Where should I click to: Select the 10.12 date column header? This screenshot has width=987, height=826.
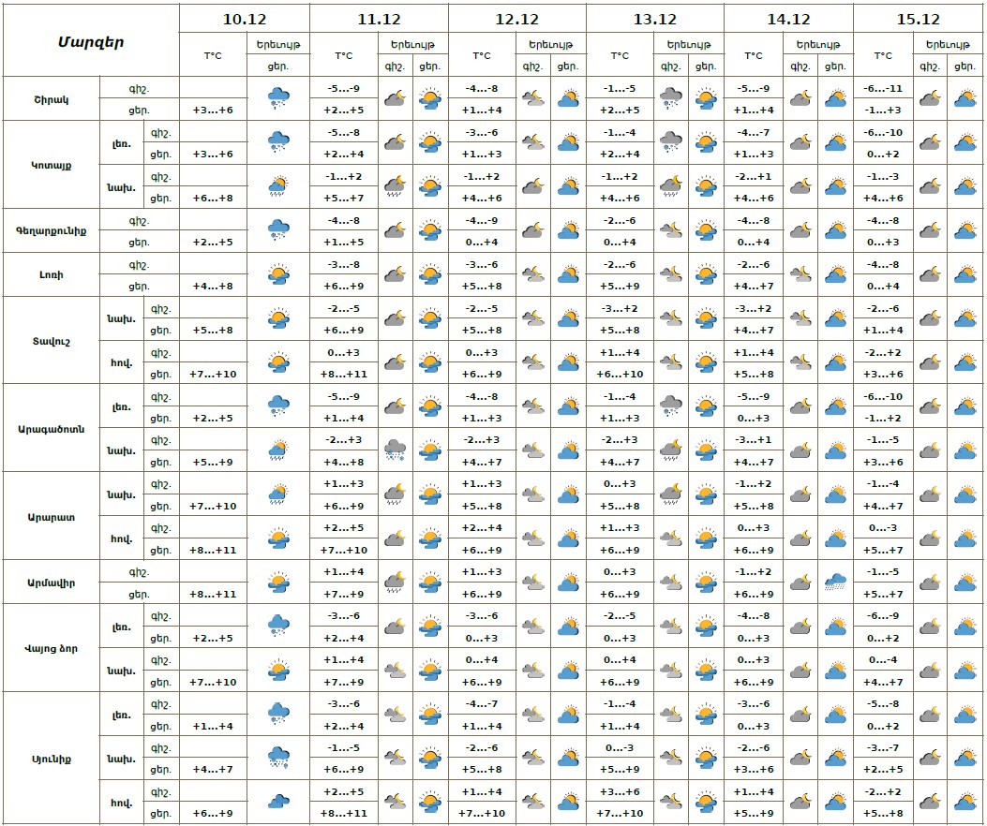[x=244, y=19]
